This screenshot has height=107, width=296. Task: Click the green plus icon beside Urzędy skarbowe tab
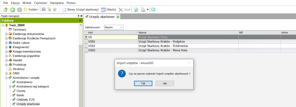pos(118,17)
